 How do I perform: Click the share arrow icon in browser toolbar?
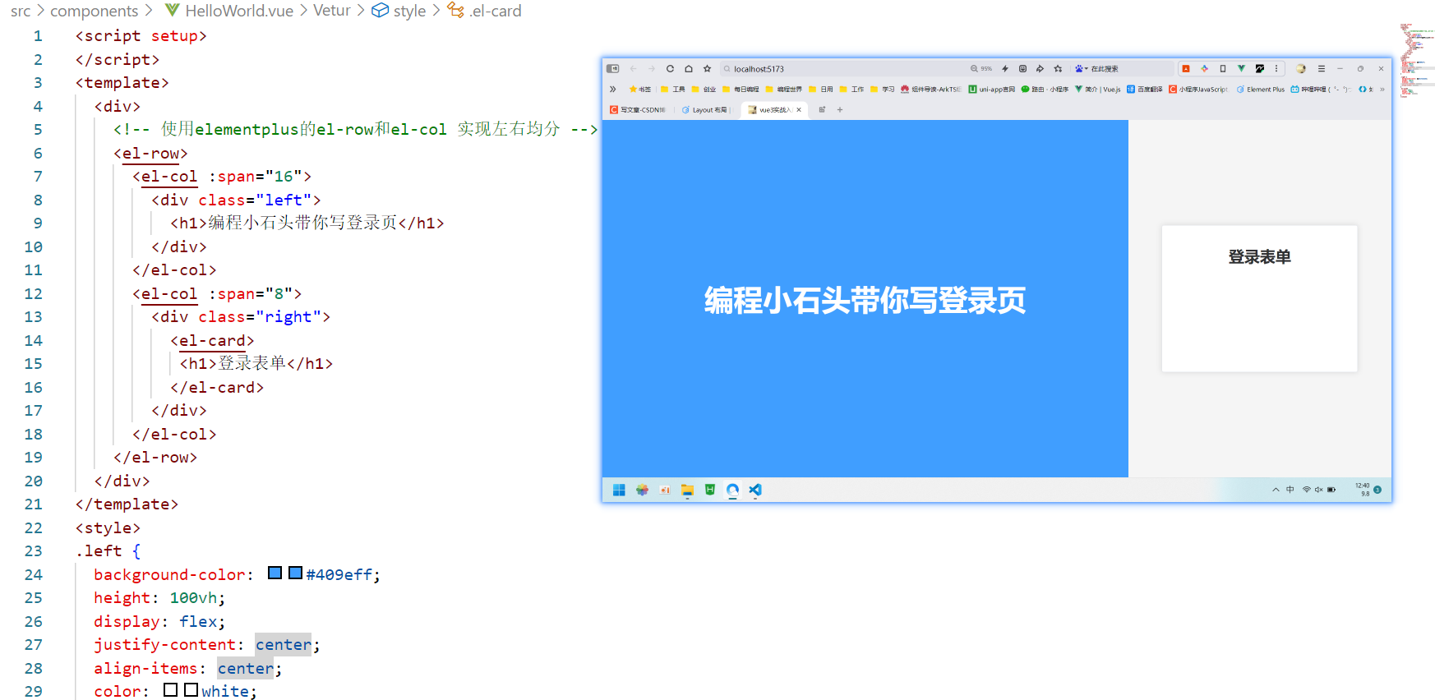(1040, 69)
